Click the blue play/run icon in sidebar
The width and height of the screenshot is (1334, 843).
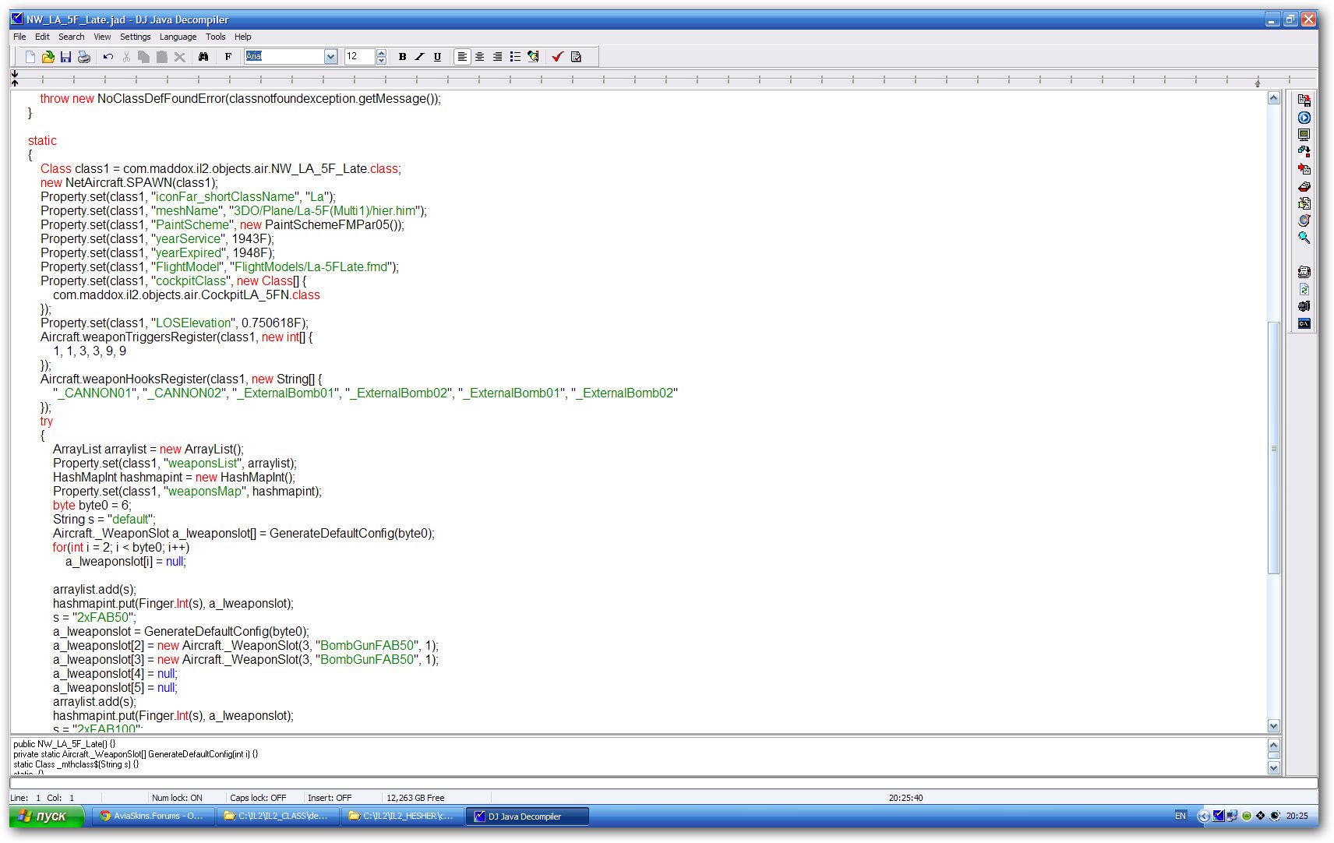coord(1304,118)
